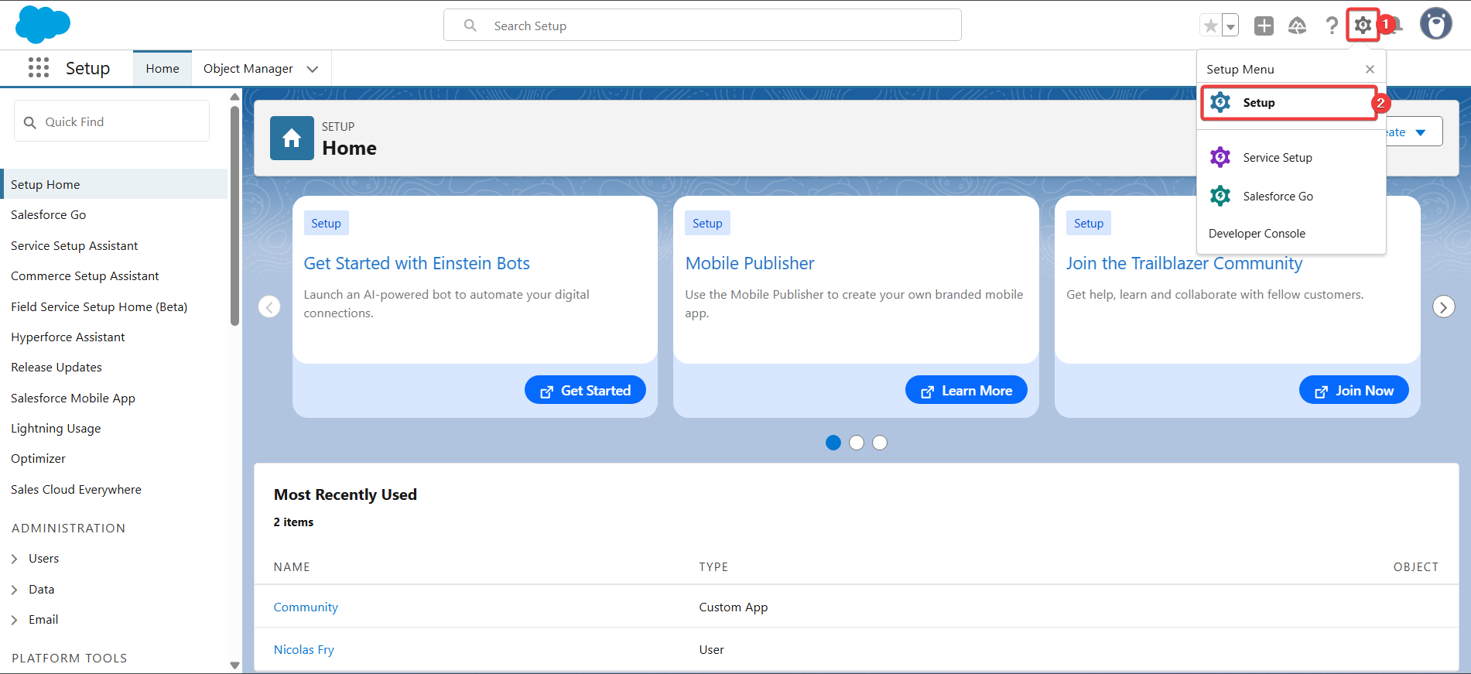
Task: Open the user profile avatar
Action: point(1436,24)
